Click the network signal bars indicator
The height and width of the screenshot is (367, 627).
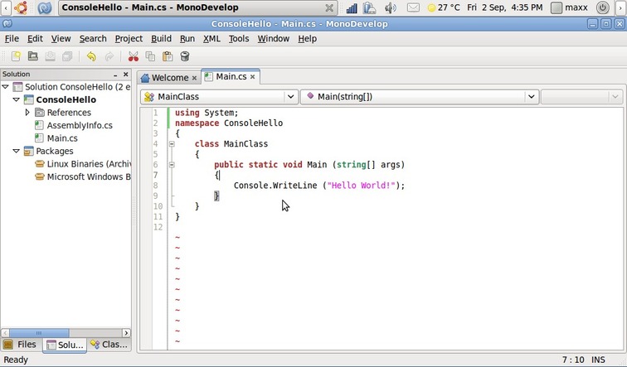(352, 7)
